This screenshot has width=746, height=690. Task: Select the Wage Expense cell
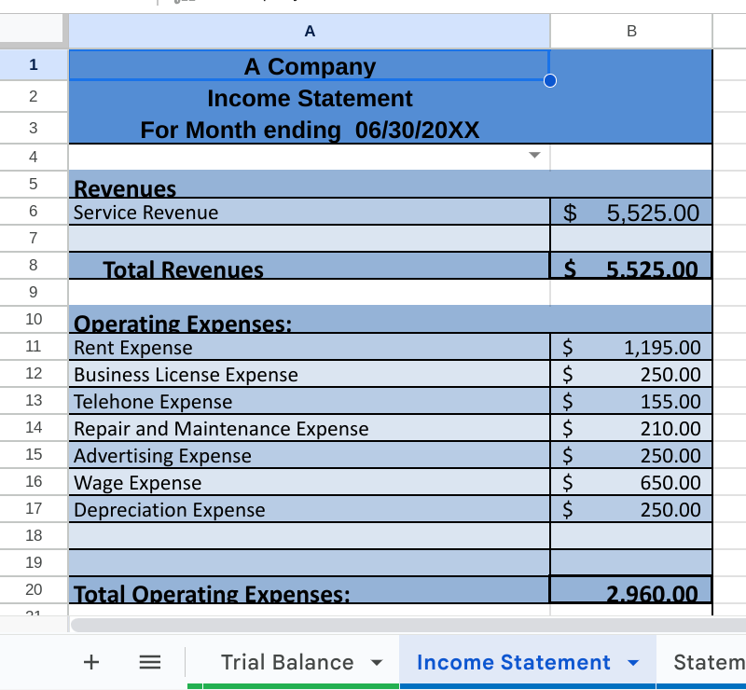[x=310, y=482]
